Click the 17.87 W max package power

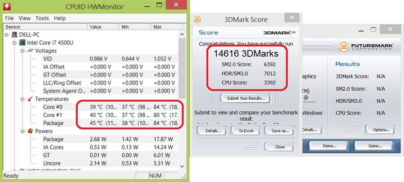[163, 139]
